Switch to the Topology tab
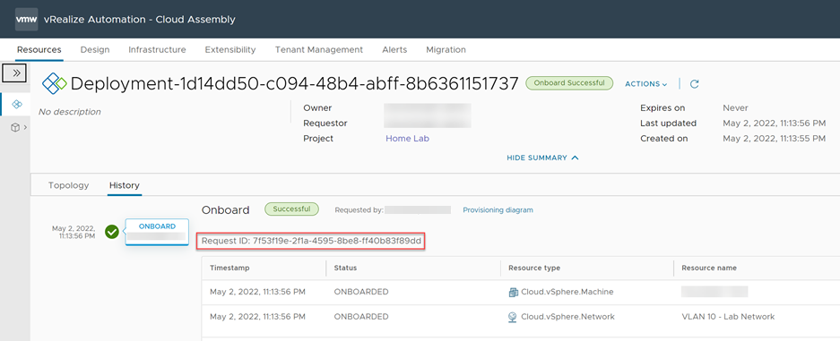The width and height of the screenshot is (840, 341). point(68,185)
